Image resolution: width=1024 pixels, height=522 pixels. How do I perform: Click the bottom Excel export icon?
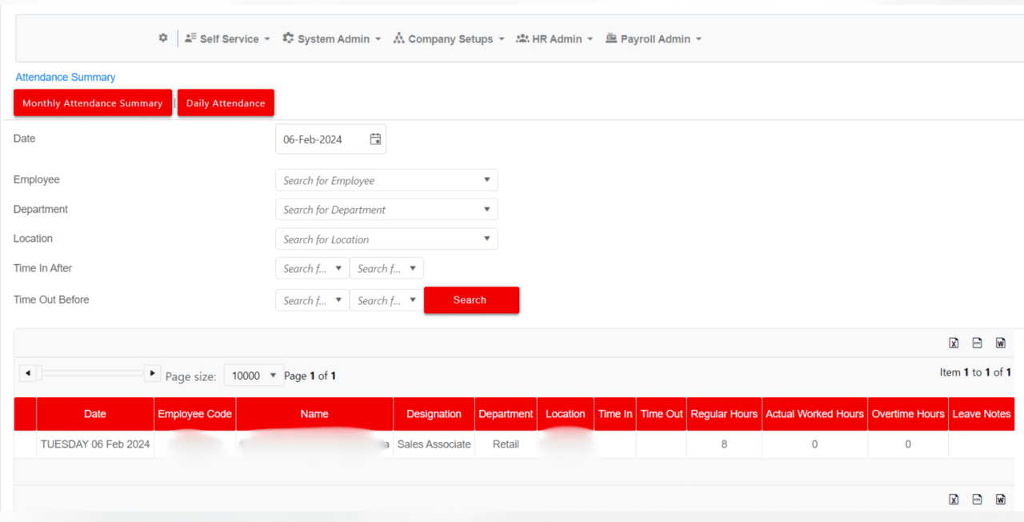point(954,499)
